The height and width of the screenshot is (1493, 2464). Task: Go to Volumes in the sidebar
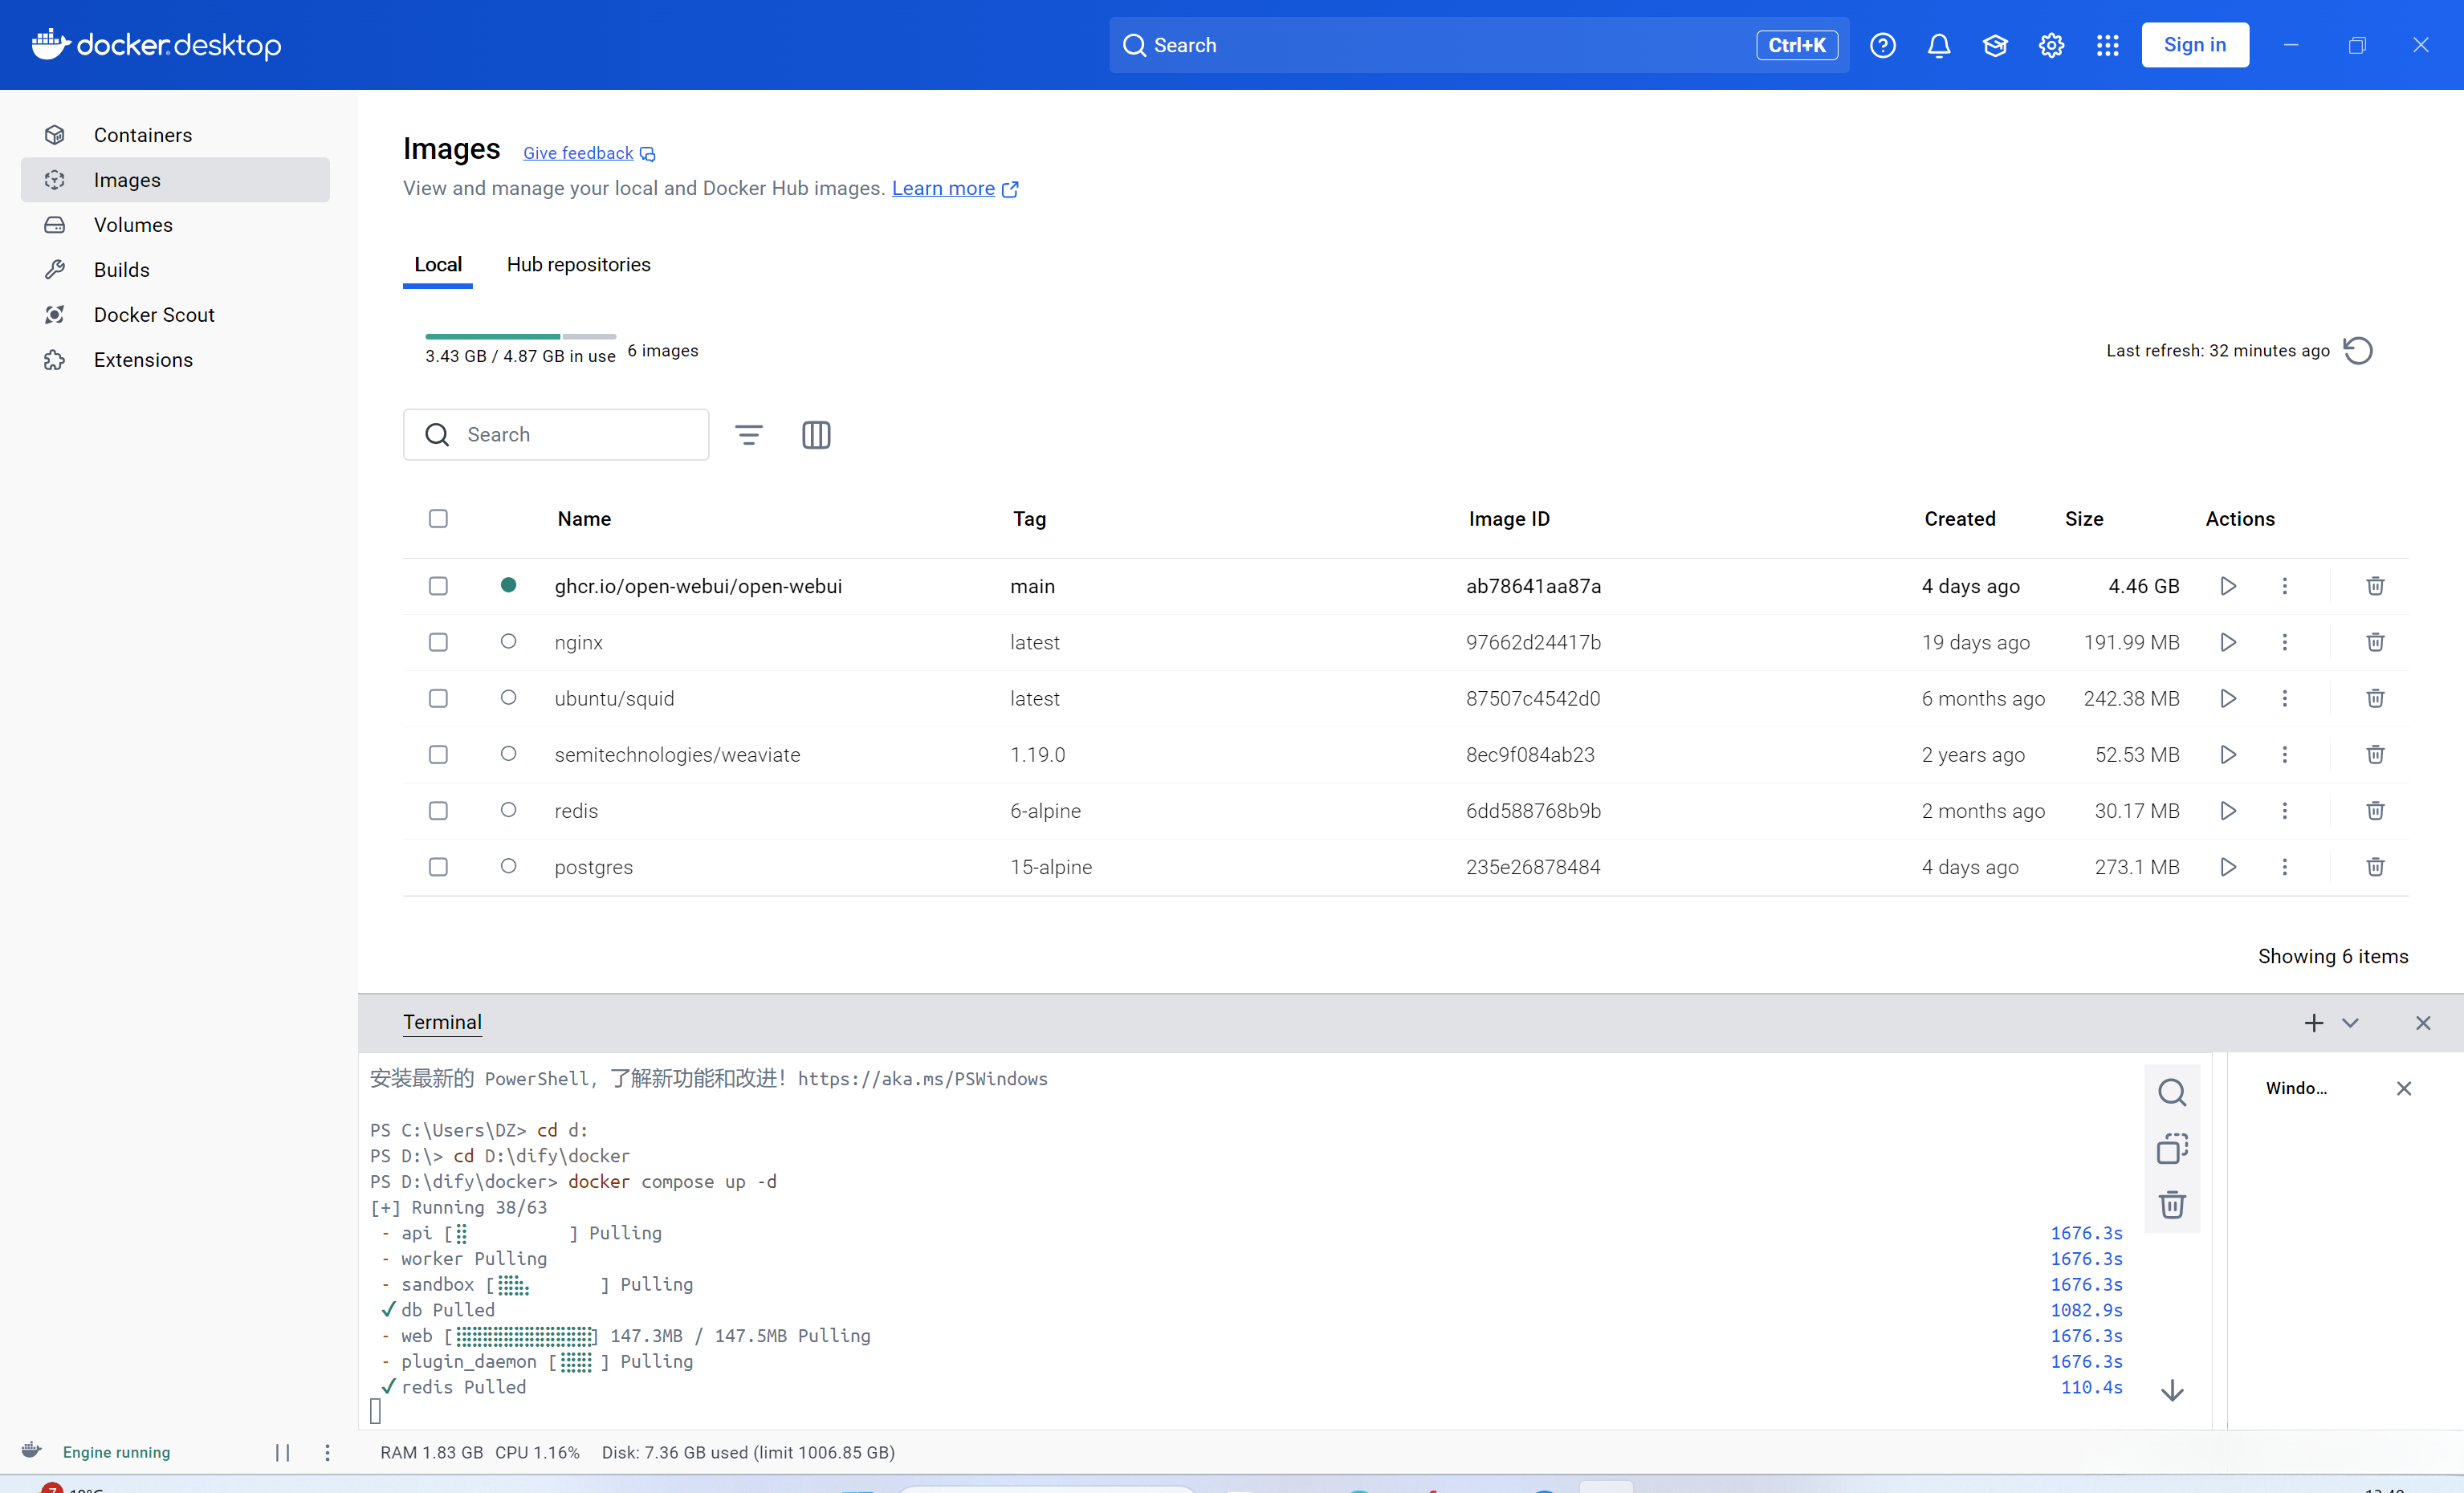click(x=133, y=225)
